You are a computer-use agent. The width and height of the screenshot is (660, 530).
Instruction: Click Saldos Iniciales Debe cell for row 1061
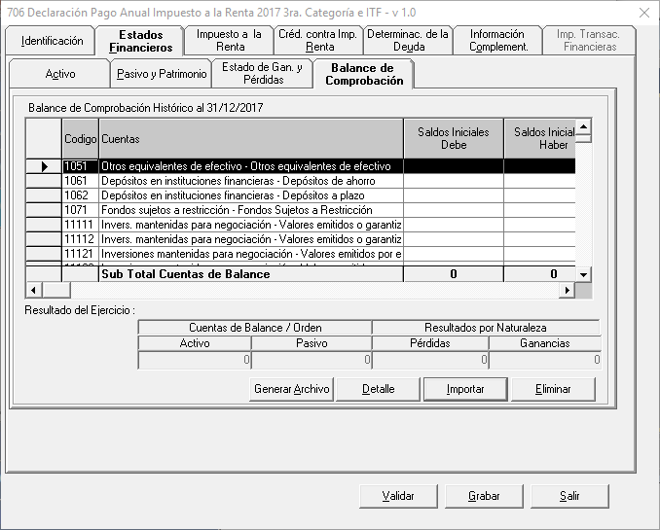pos(454,181)
